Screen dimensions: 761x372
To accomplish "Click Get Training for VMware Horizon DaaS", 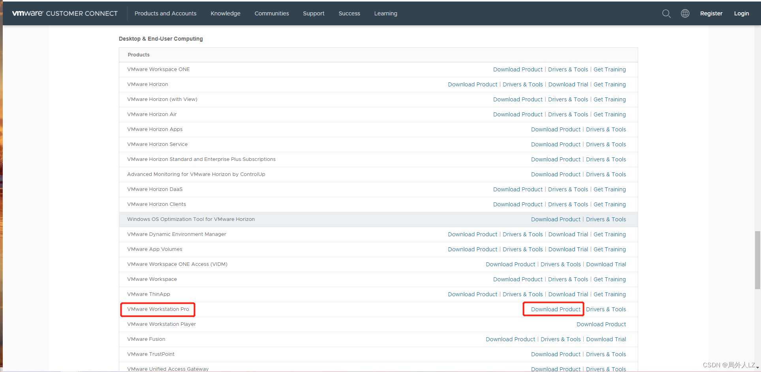I will click(x=610, y=189).
